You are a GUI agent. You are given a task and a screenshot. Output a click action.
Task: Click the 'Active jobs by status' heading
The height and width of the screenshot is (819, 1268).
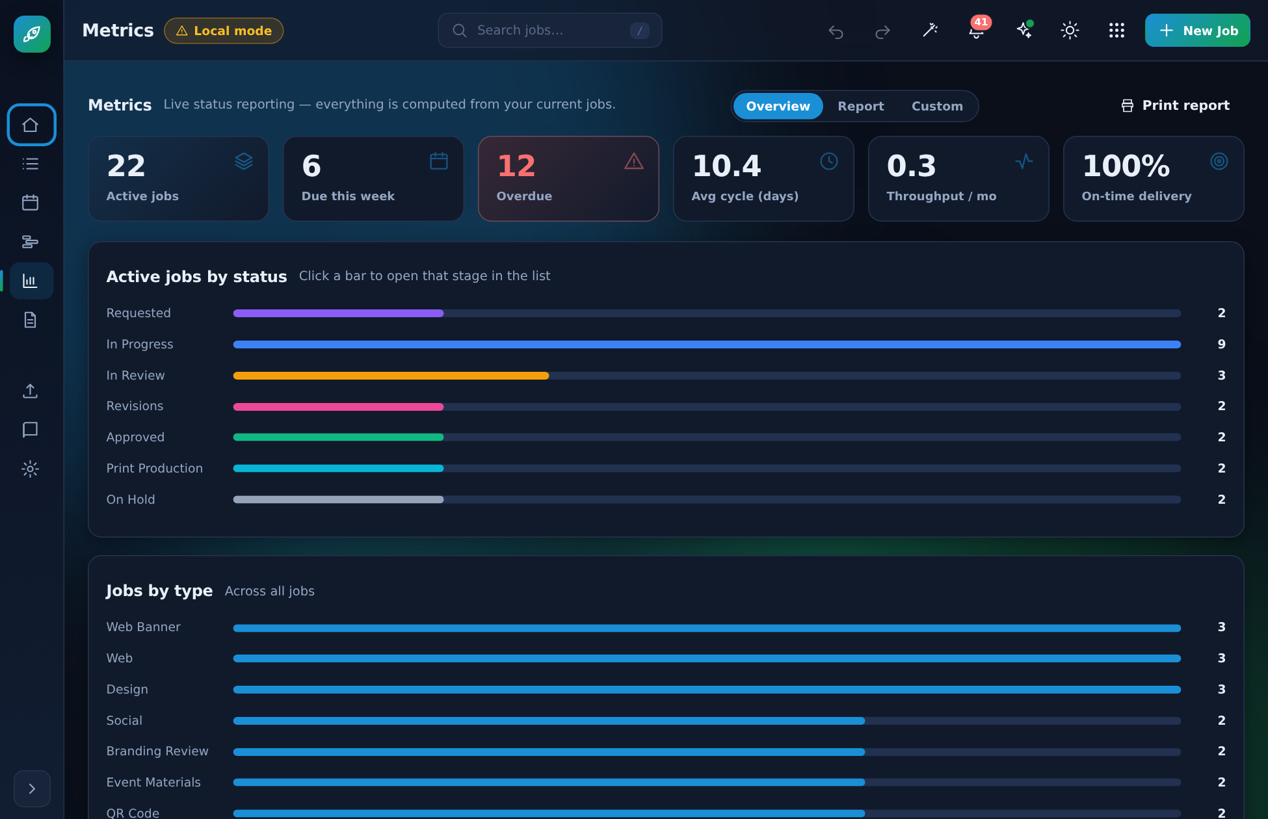tap(196, 276)
